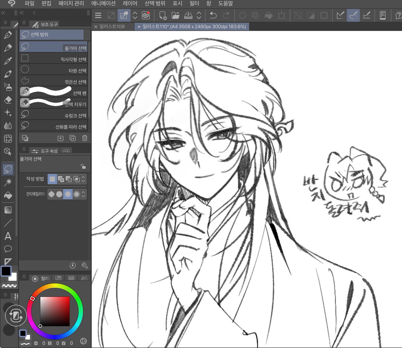This screenshot has width=402, height=348.
Task: Set anti-aliasing to None (jagged icon)
Action: (x=52, y=194)
